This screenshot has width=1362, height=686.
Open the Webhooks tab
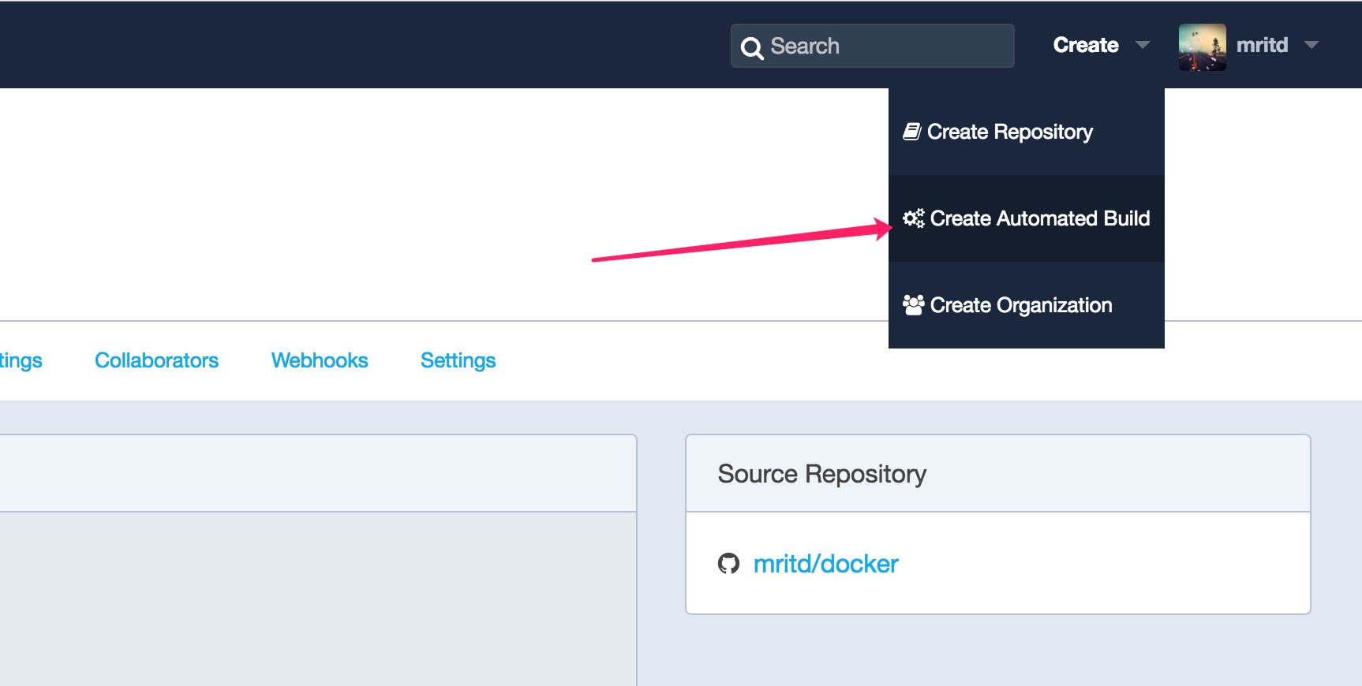(x=320, y=360)
